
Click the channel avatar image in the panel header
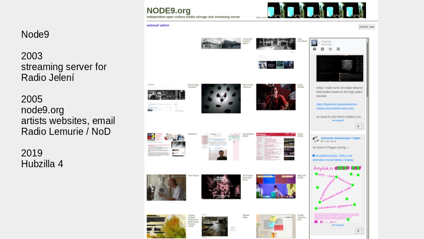(314, 43)
